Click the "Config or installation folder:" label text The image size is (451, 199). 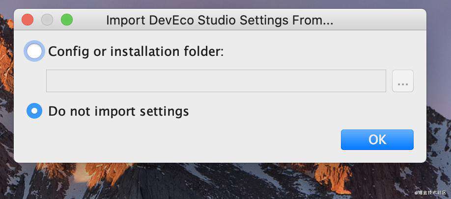[x=136, y=51]
